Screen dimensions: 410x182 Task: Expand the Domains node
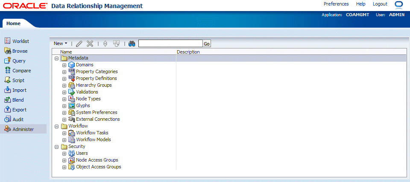(x=64, y=65)
